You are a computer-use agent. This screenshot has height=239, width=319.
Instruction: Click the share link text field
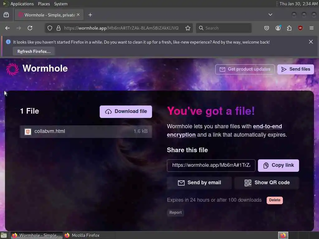click(x=211, y=166)
